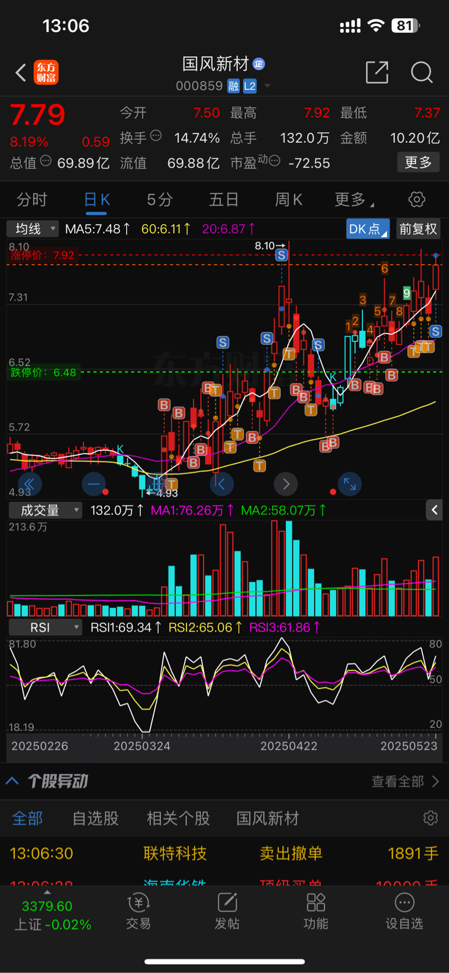Open the search magnifier icon
The height and width of the screenshot is (973, 449).
click(422, 73)
